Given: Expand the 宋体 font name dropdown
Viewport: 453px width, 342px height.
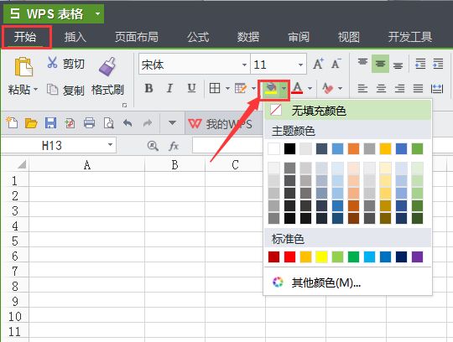Looking at the screenshot, I should point(244,65).
